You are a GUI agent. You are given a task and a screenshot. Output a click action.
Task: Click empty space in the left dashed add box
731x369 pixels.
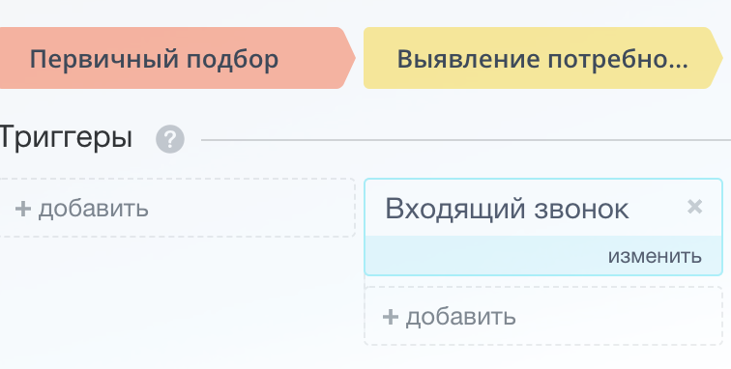tap(251, 208)
